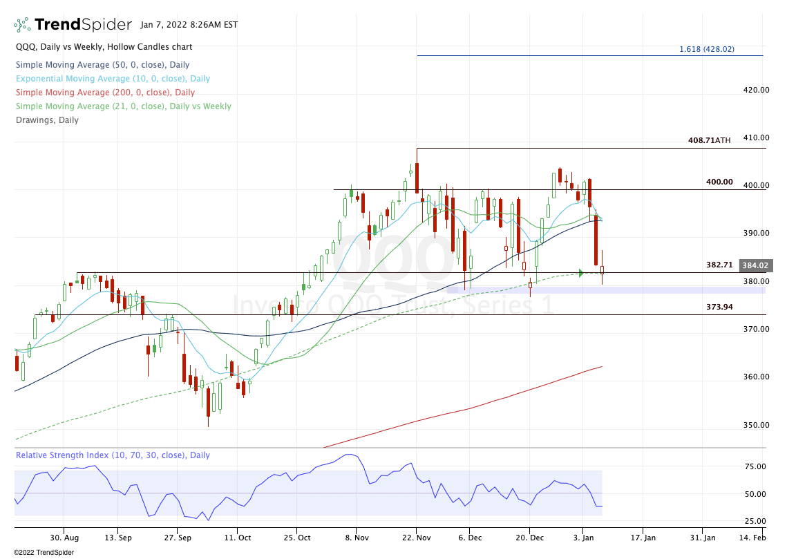Click the QQQ, Daily vs Weekly chart title

click(x=104, y=47)
